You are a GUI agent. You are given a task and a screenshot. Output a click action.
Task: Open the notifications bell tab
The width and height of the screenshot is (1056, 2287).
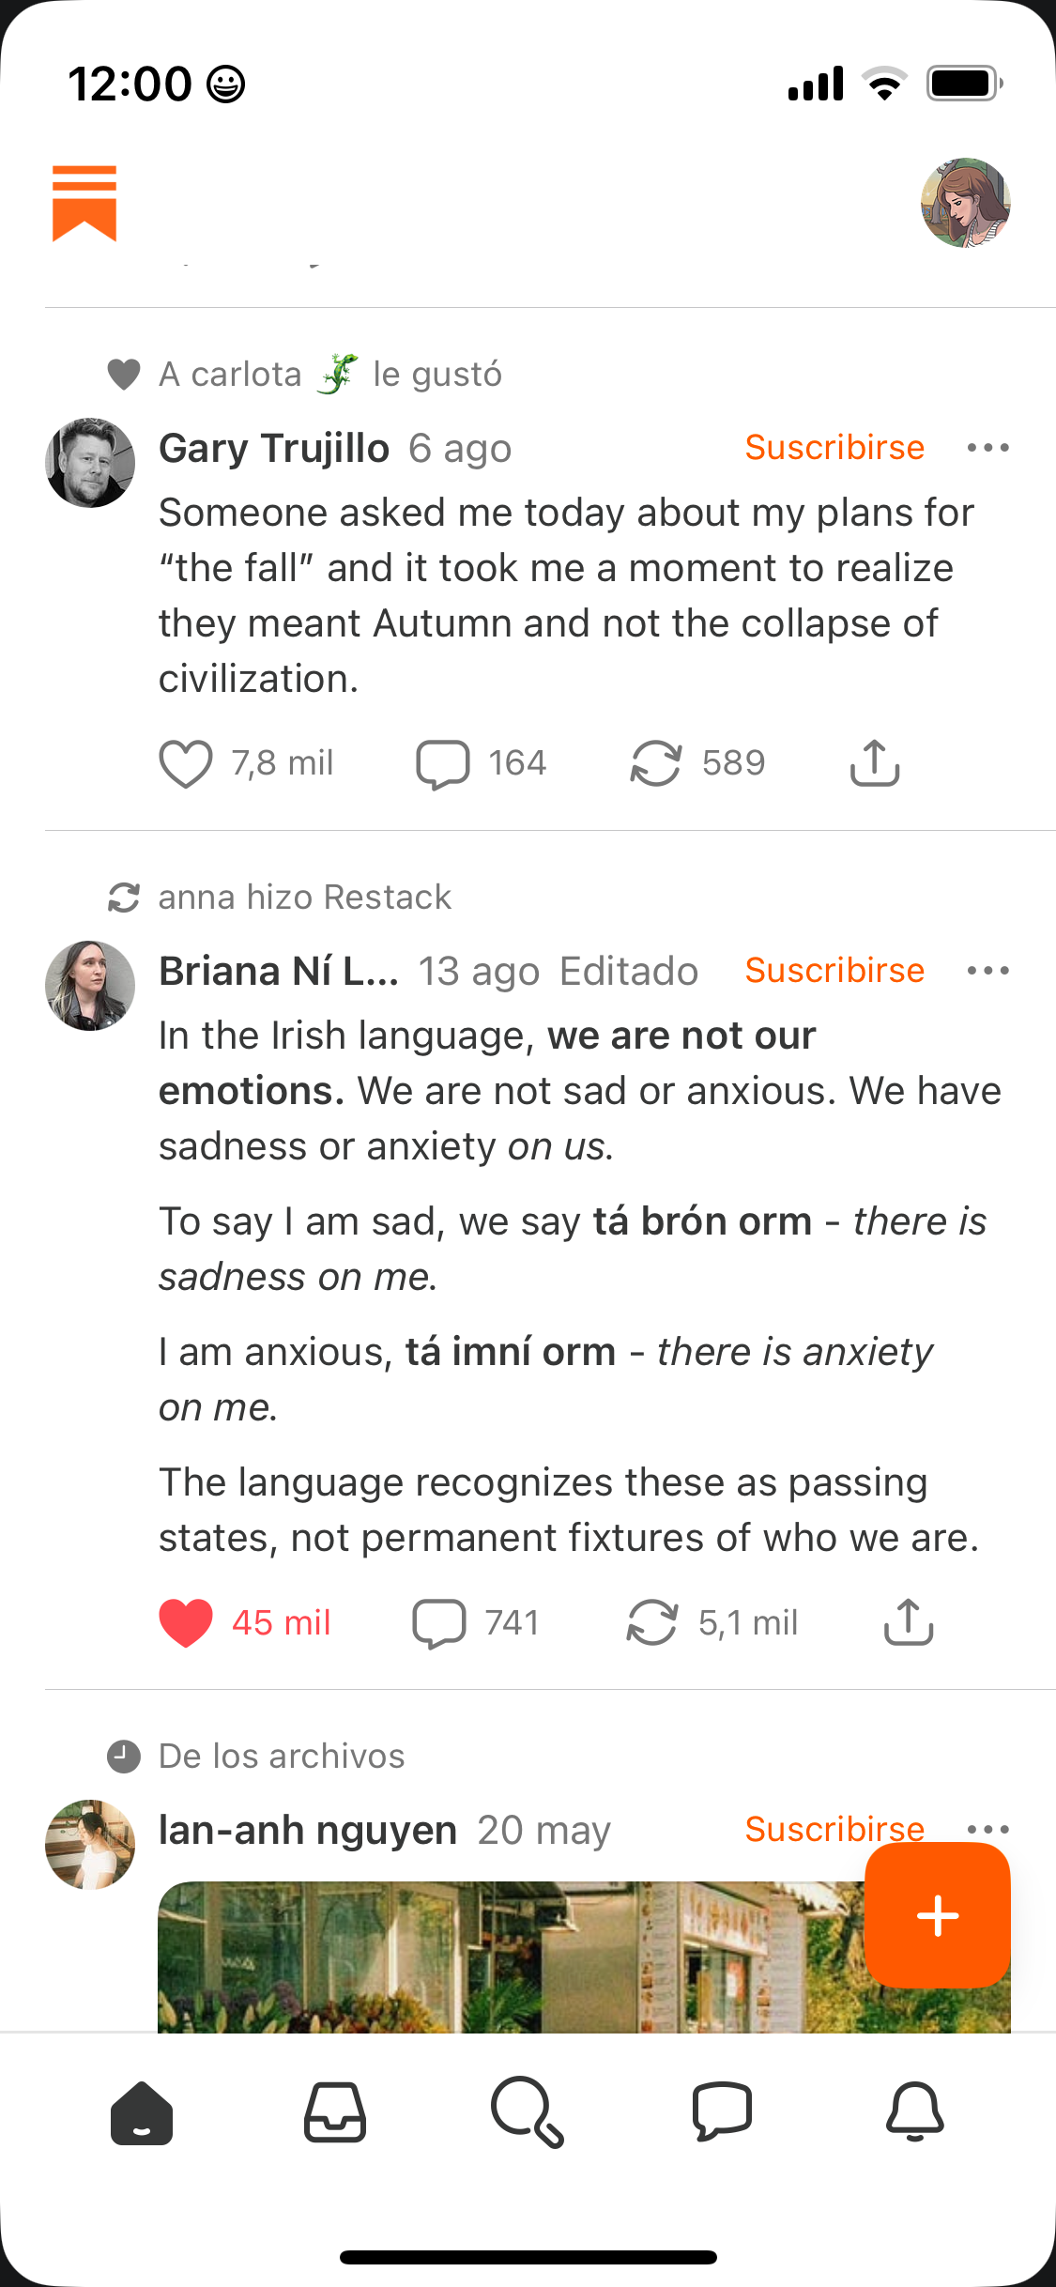(915, 2112)
